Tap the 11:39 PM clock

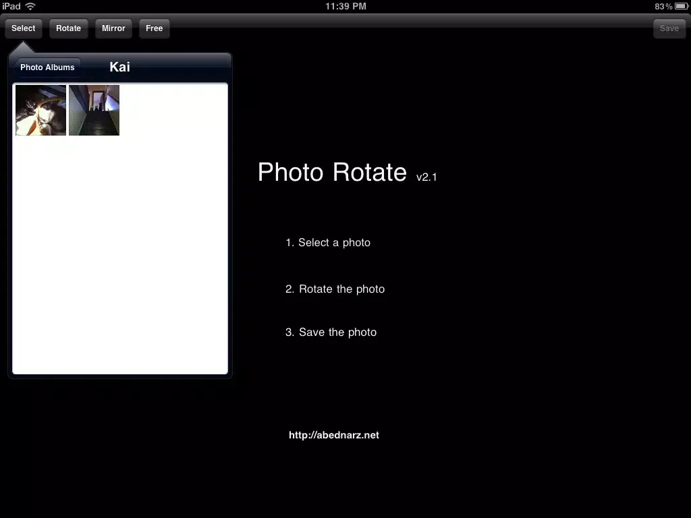point(345,6)
